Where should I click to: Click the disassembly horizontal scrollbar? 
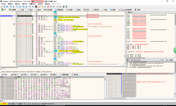70,65
